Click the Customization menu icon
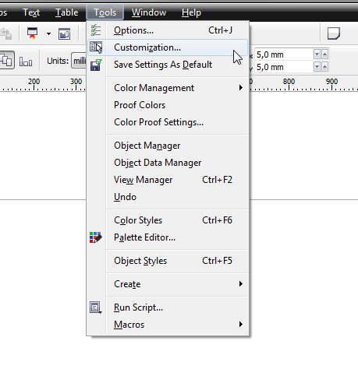 point(96,47)
